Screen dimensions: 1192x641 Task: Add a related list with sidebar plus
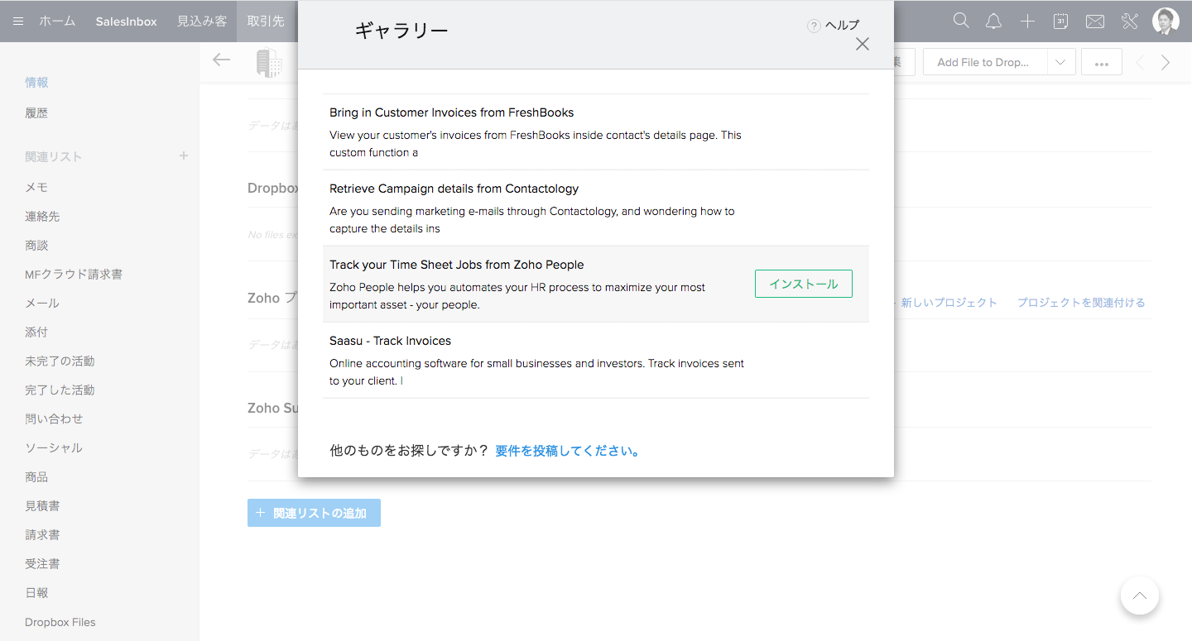point(184,155)
